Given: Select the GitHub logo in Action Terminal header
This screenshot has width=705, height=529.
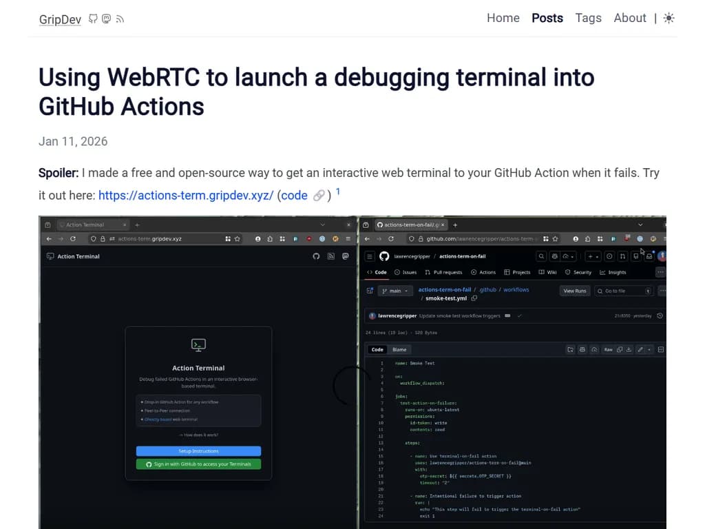Looking at the screenshot, I should (316, 256).
